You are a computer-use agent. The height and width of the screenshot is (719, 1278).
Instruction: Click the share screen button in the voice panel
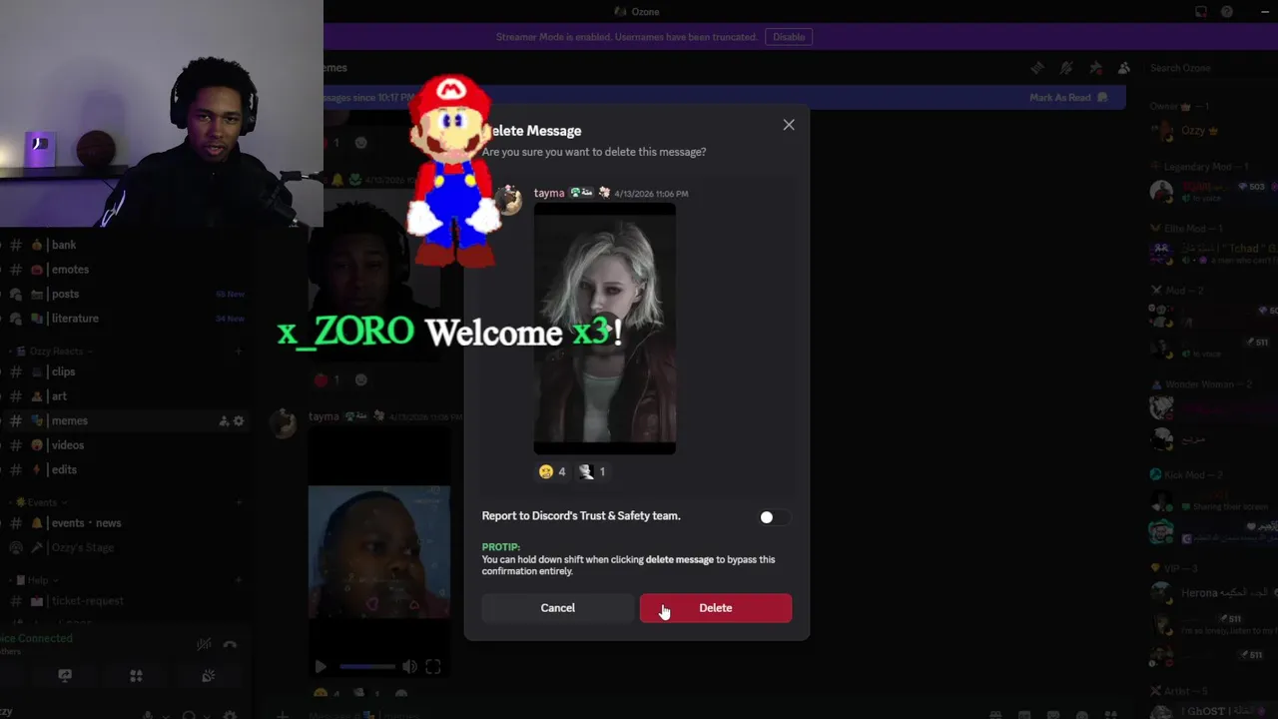pyautogui.click(x=65, y=676)
